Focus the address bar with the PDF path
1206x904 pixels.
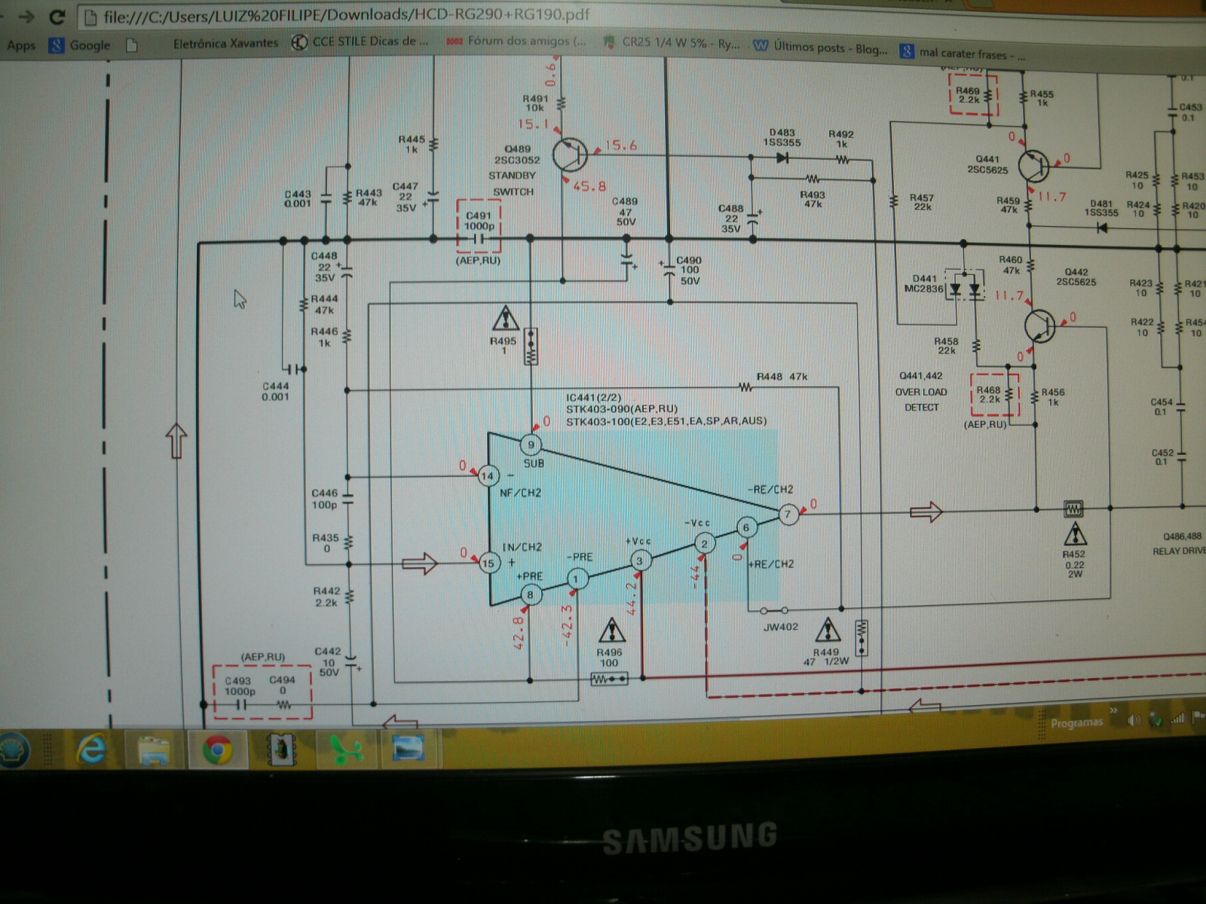(x=347, y=15)
